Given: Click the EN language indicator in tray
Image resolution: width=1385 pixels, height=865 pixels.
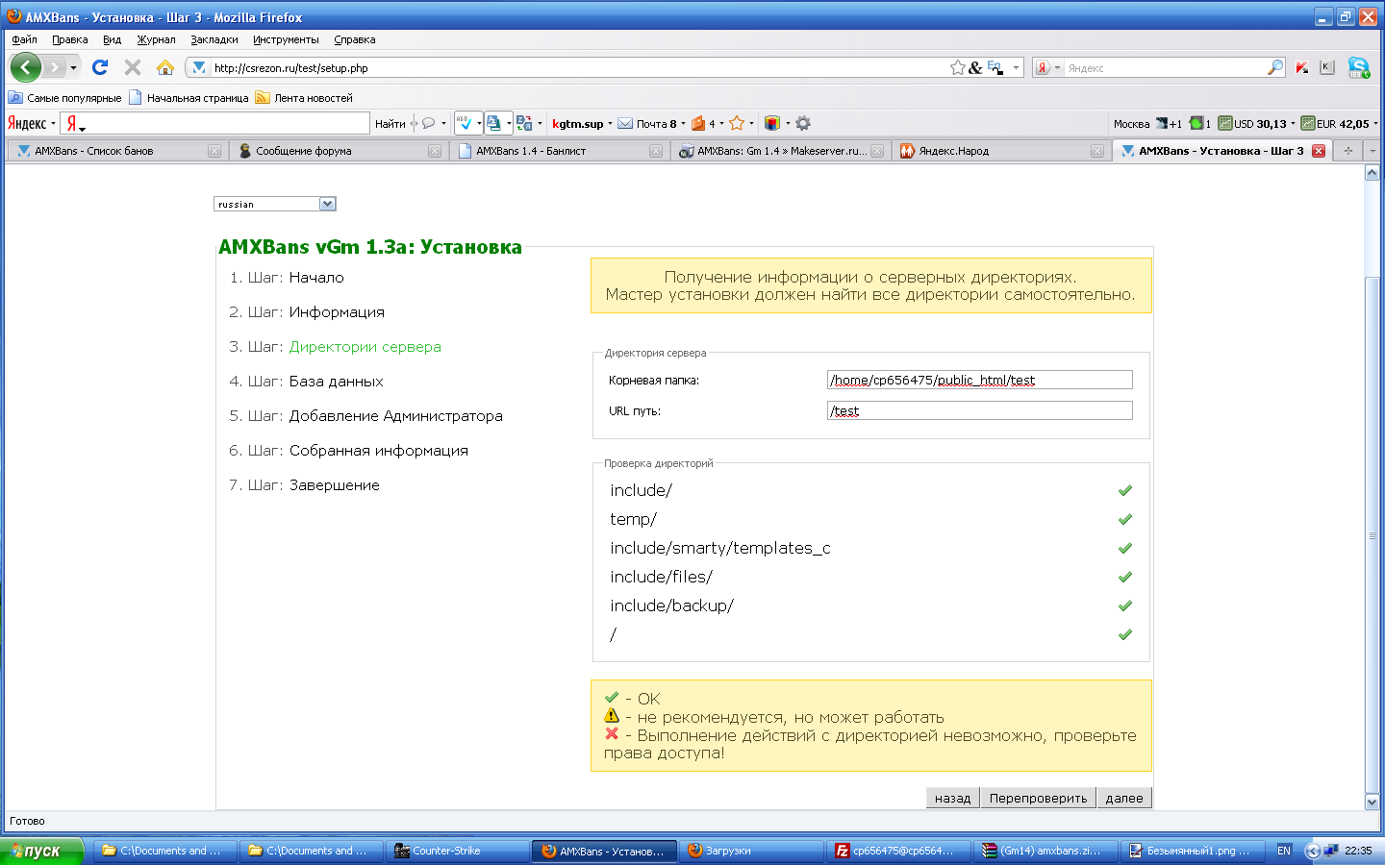Looking at the screenshot, I should click(x=1284, y=851).
